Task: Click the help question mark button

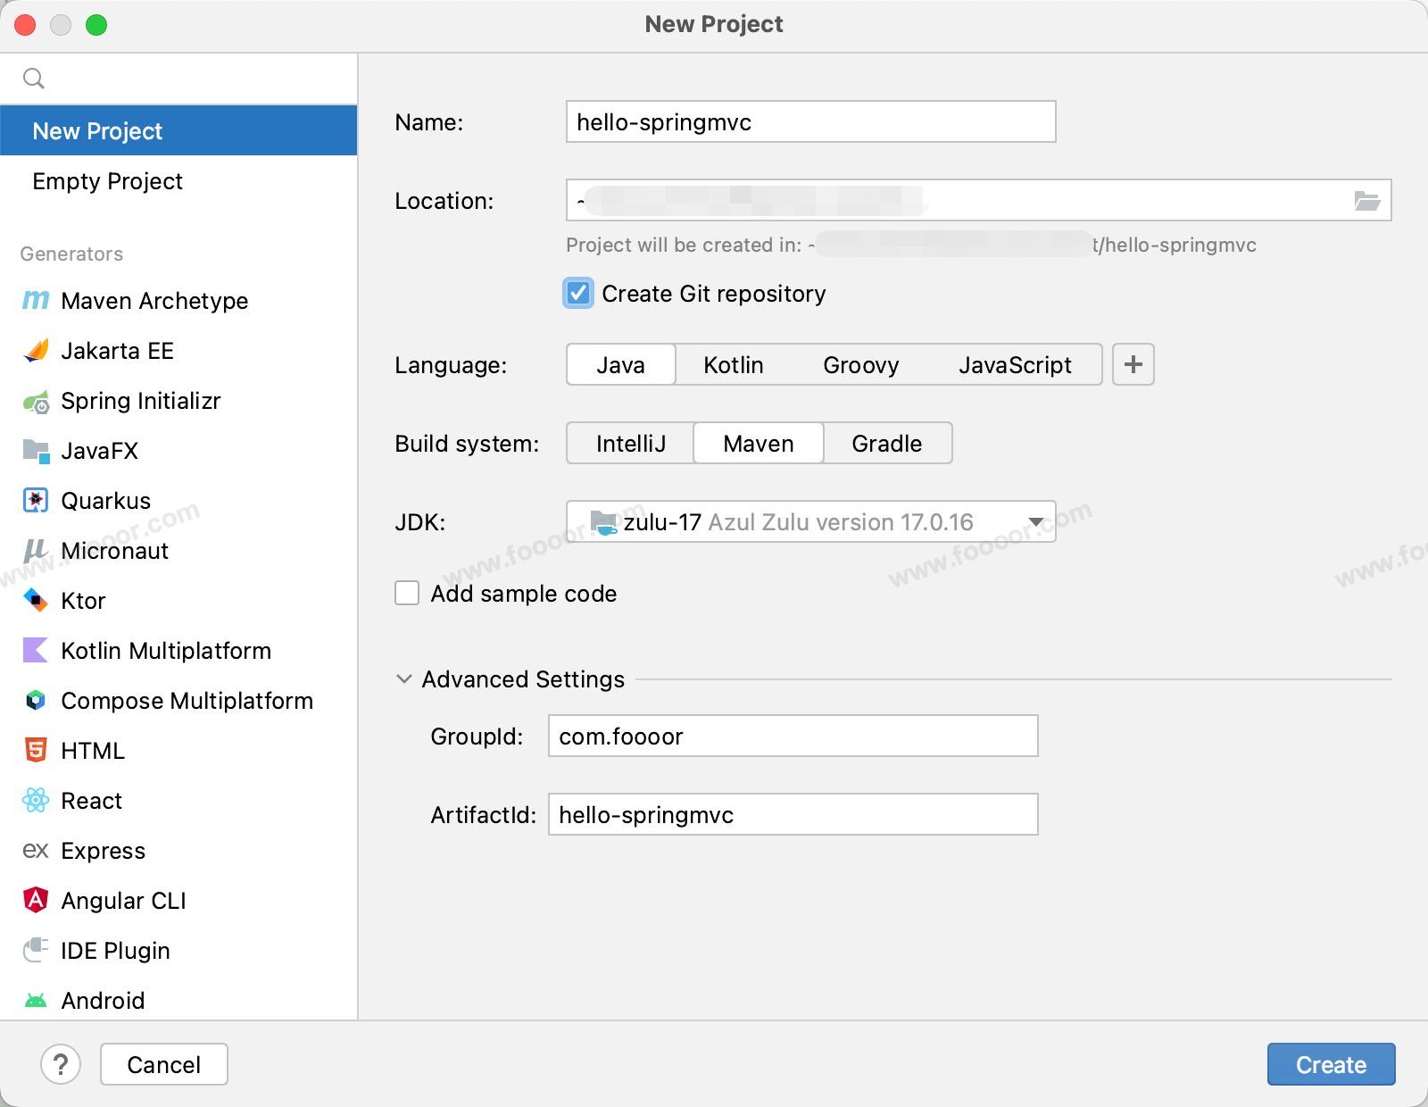Action: coord(61,1064)
